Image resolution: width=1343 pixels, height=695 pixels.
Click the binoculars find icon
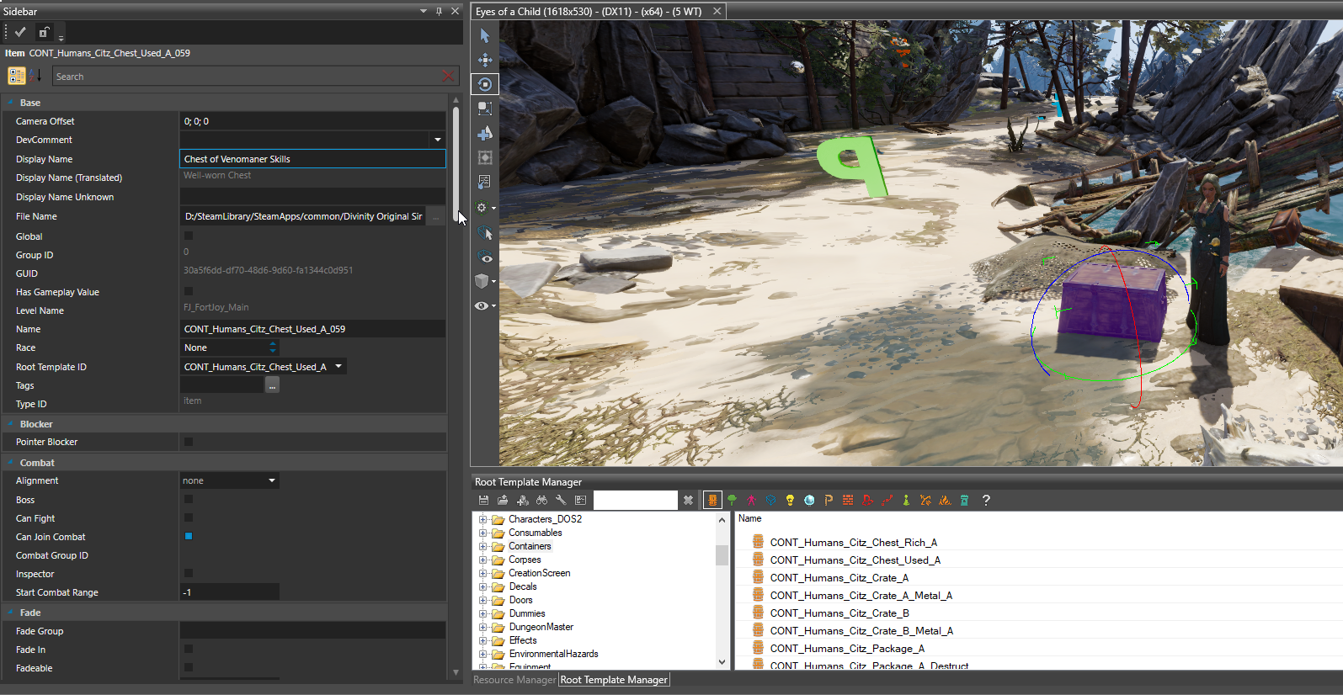541,500
